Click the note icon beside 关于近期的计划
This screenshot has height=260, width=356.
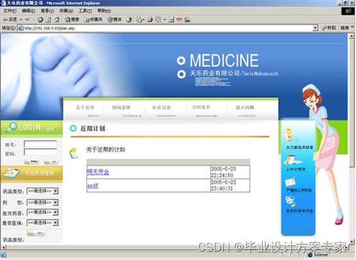pos(75,153)
